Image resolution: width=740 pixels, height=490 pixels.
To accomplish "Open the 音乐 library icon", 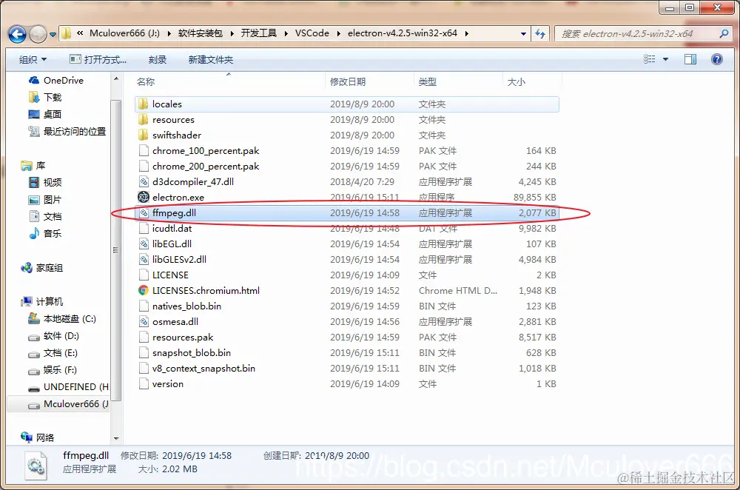I will point(34,233).
